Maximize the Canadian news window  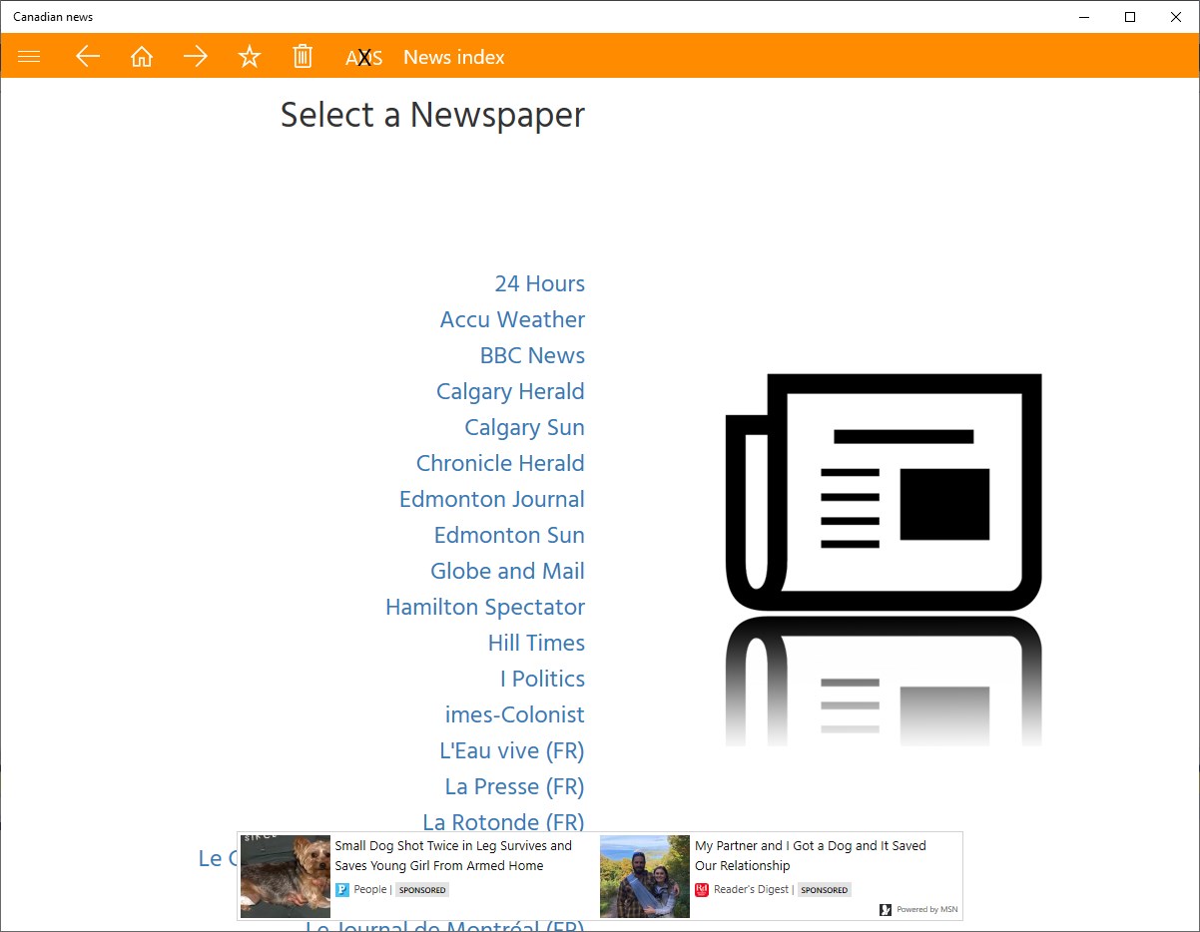[x=1130, y=17]
